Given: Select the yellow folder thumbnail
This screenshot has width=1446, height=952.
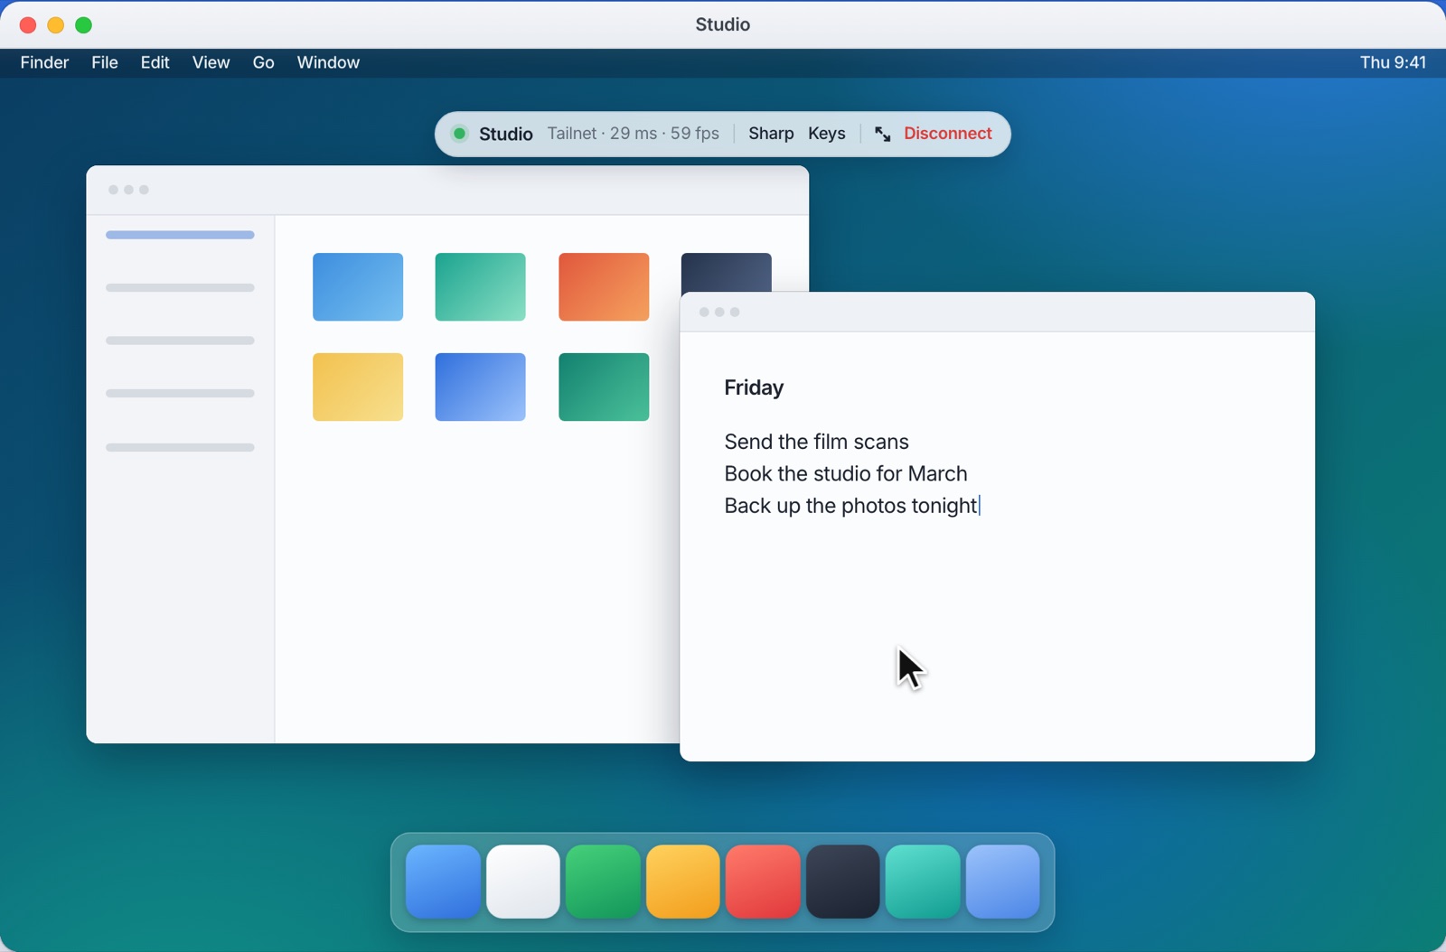Looking at the screenshot, I should point(358,387).
